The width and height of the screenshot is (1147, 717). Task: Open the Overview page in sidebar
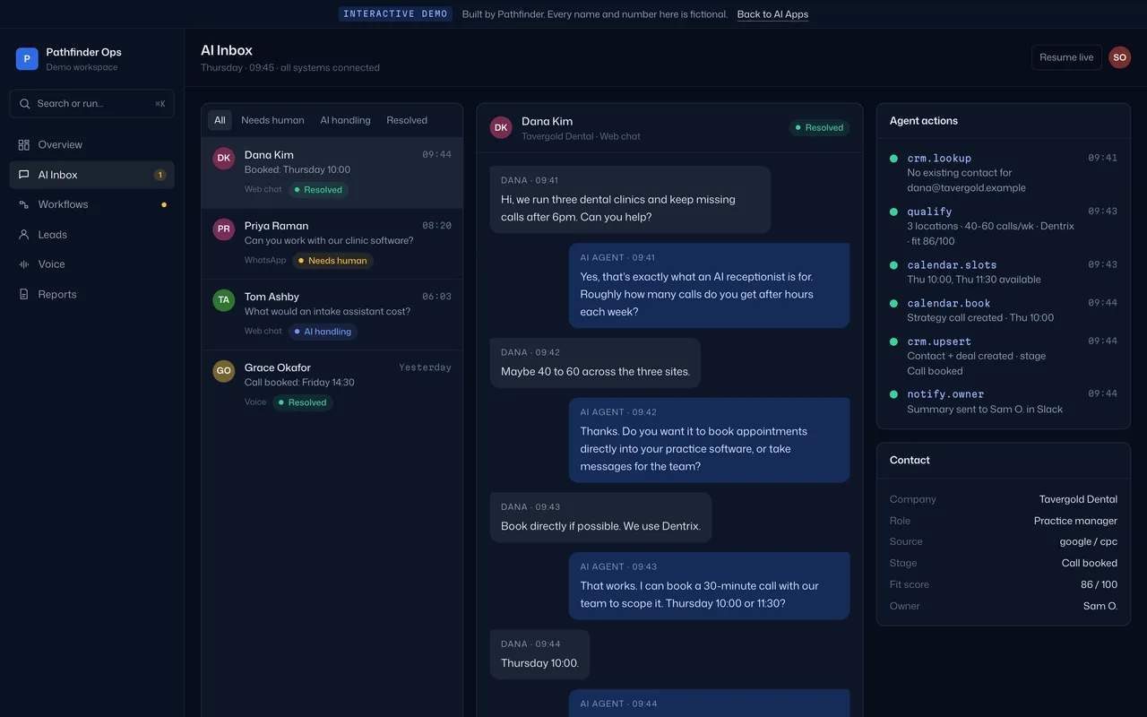tap(92, 145)
